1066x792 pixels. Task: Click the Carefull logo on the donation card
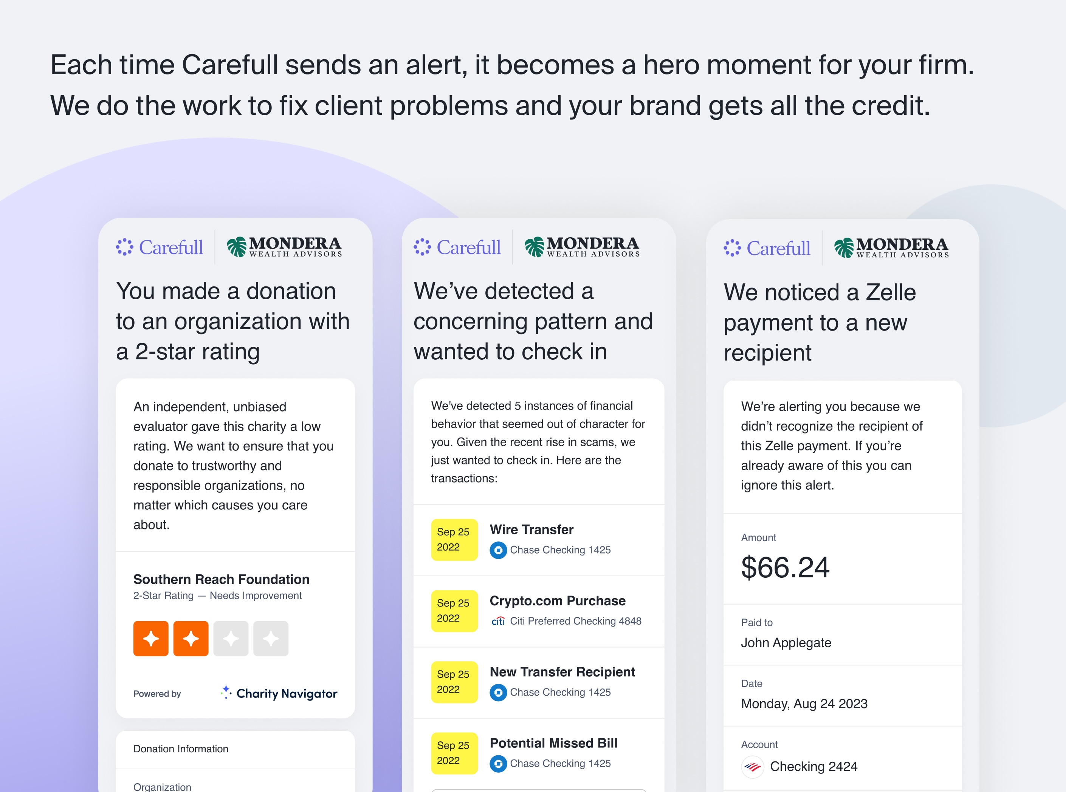pyautogui.click(x=159, y=247)
